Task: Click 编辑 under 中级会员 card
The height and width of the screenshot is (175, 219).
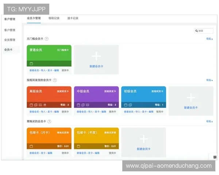Action: point(104,112)
